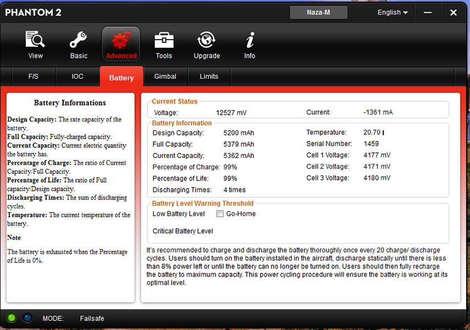The height and width of the screenshot is (330, 470).
Task: Open the English language dropdown
Action: point(392,13)
